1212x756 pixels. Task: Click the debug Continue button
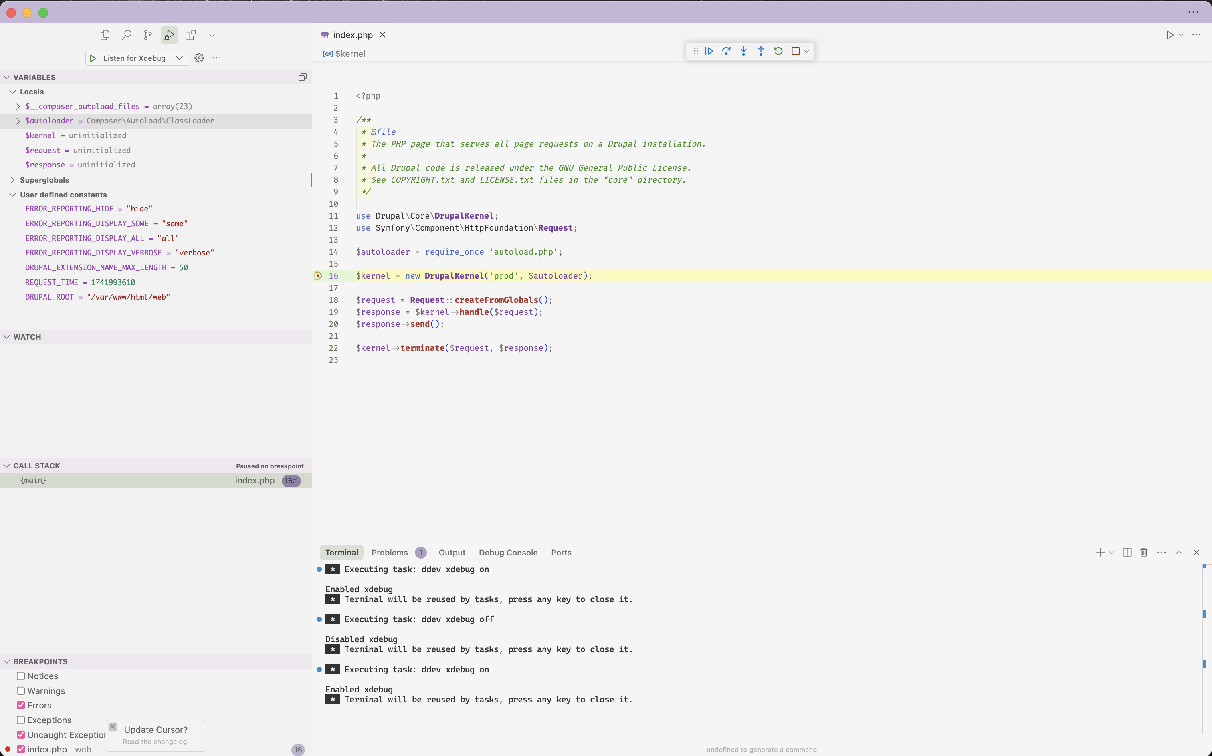709,51
